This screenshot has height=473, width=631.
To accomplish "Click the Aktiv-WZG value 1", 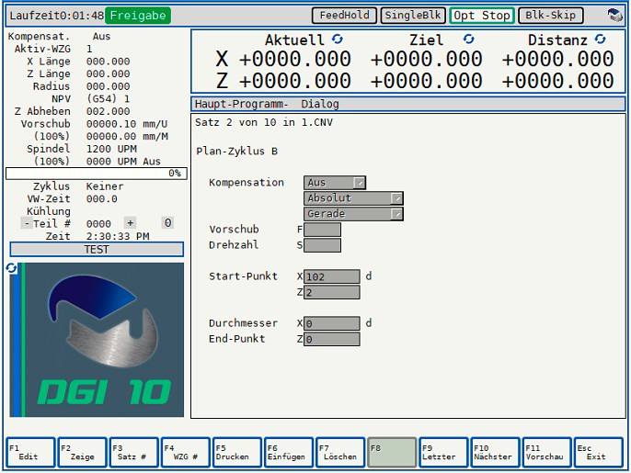I will click(89, 49).
